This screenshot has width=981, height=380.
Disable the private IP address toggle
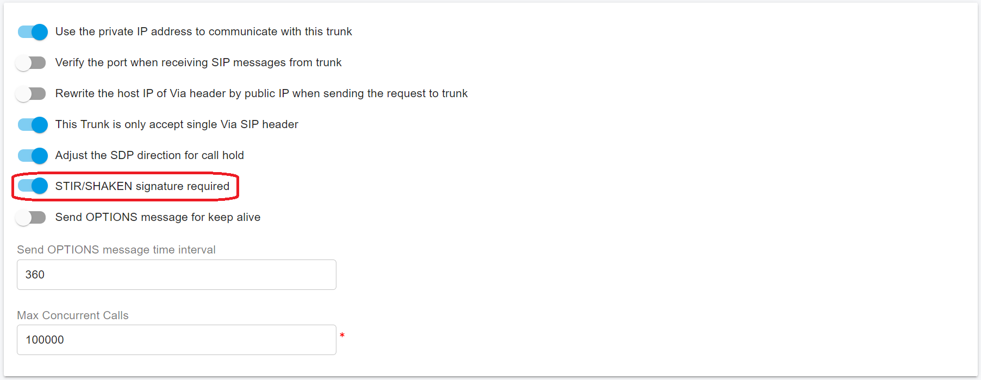pos(33,32)
